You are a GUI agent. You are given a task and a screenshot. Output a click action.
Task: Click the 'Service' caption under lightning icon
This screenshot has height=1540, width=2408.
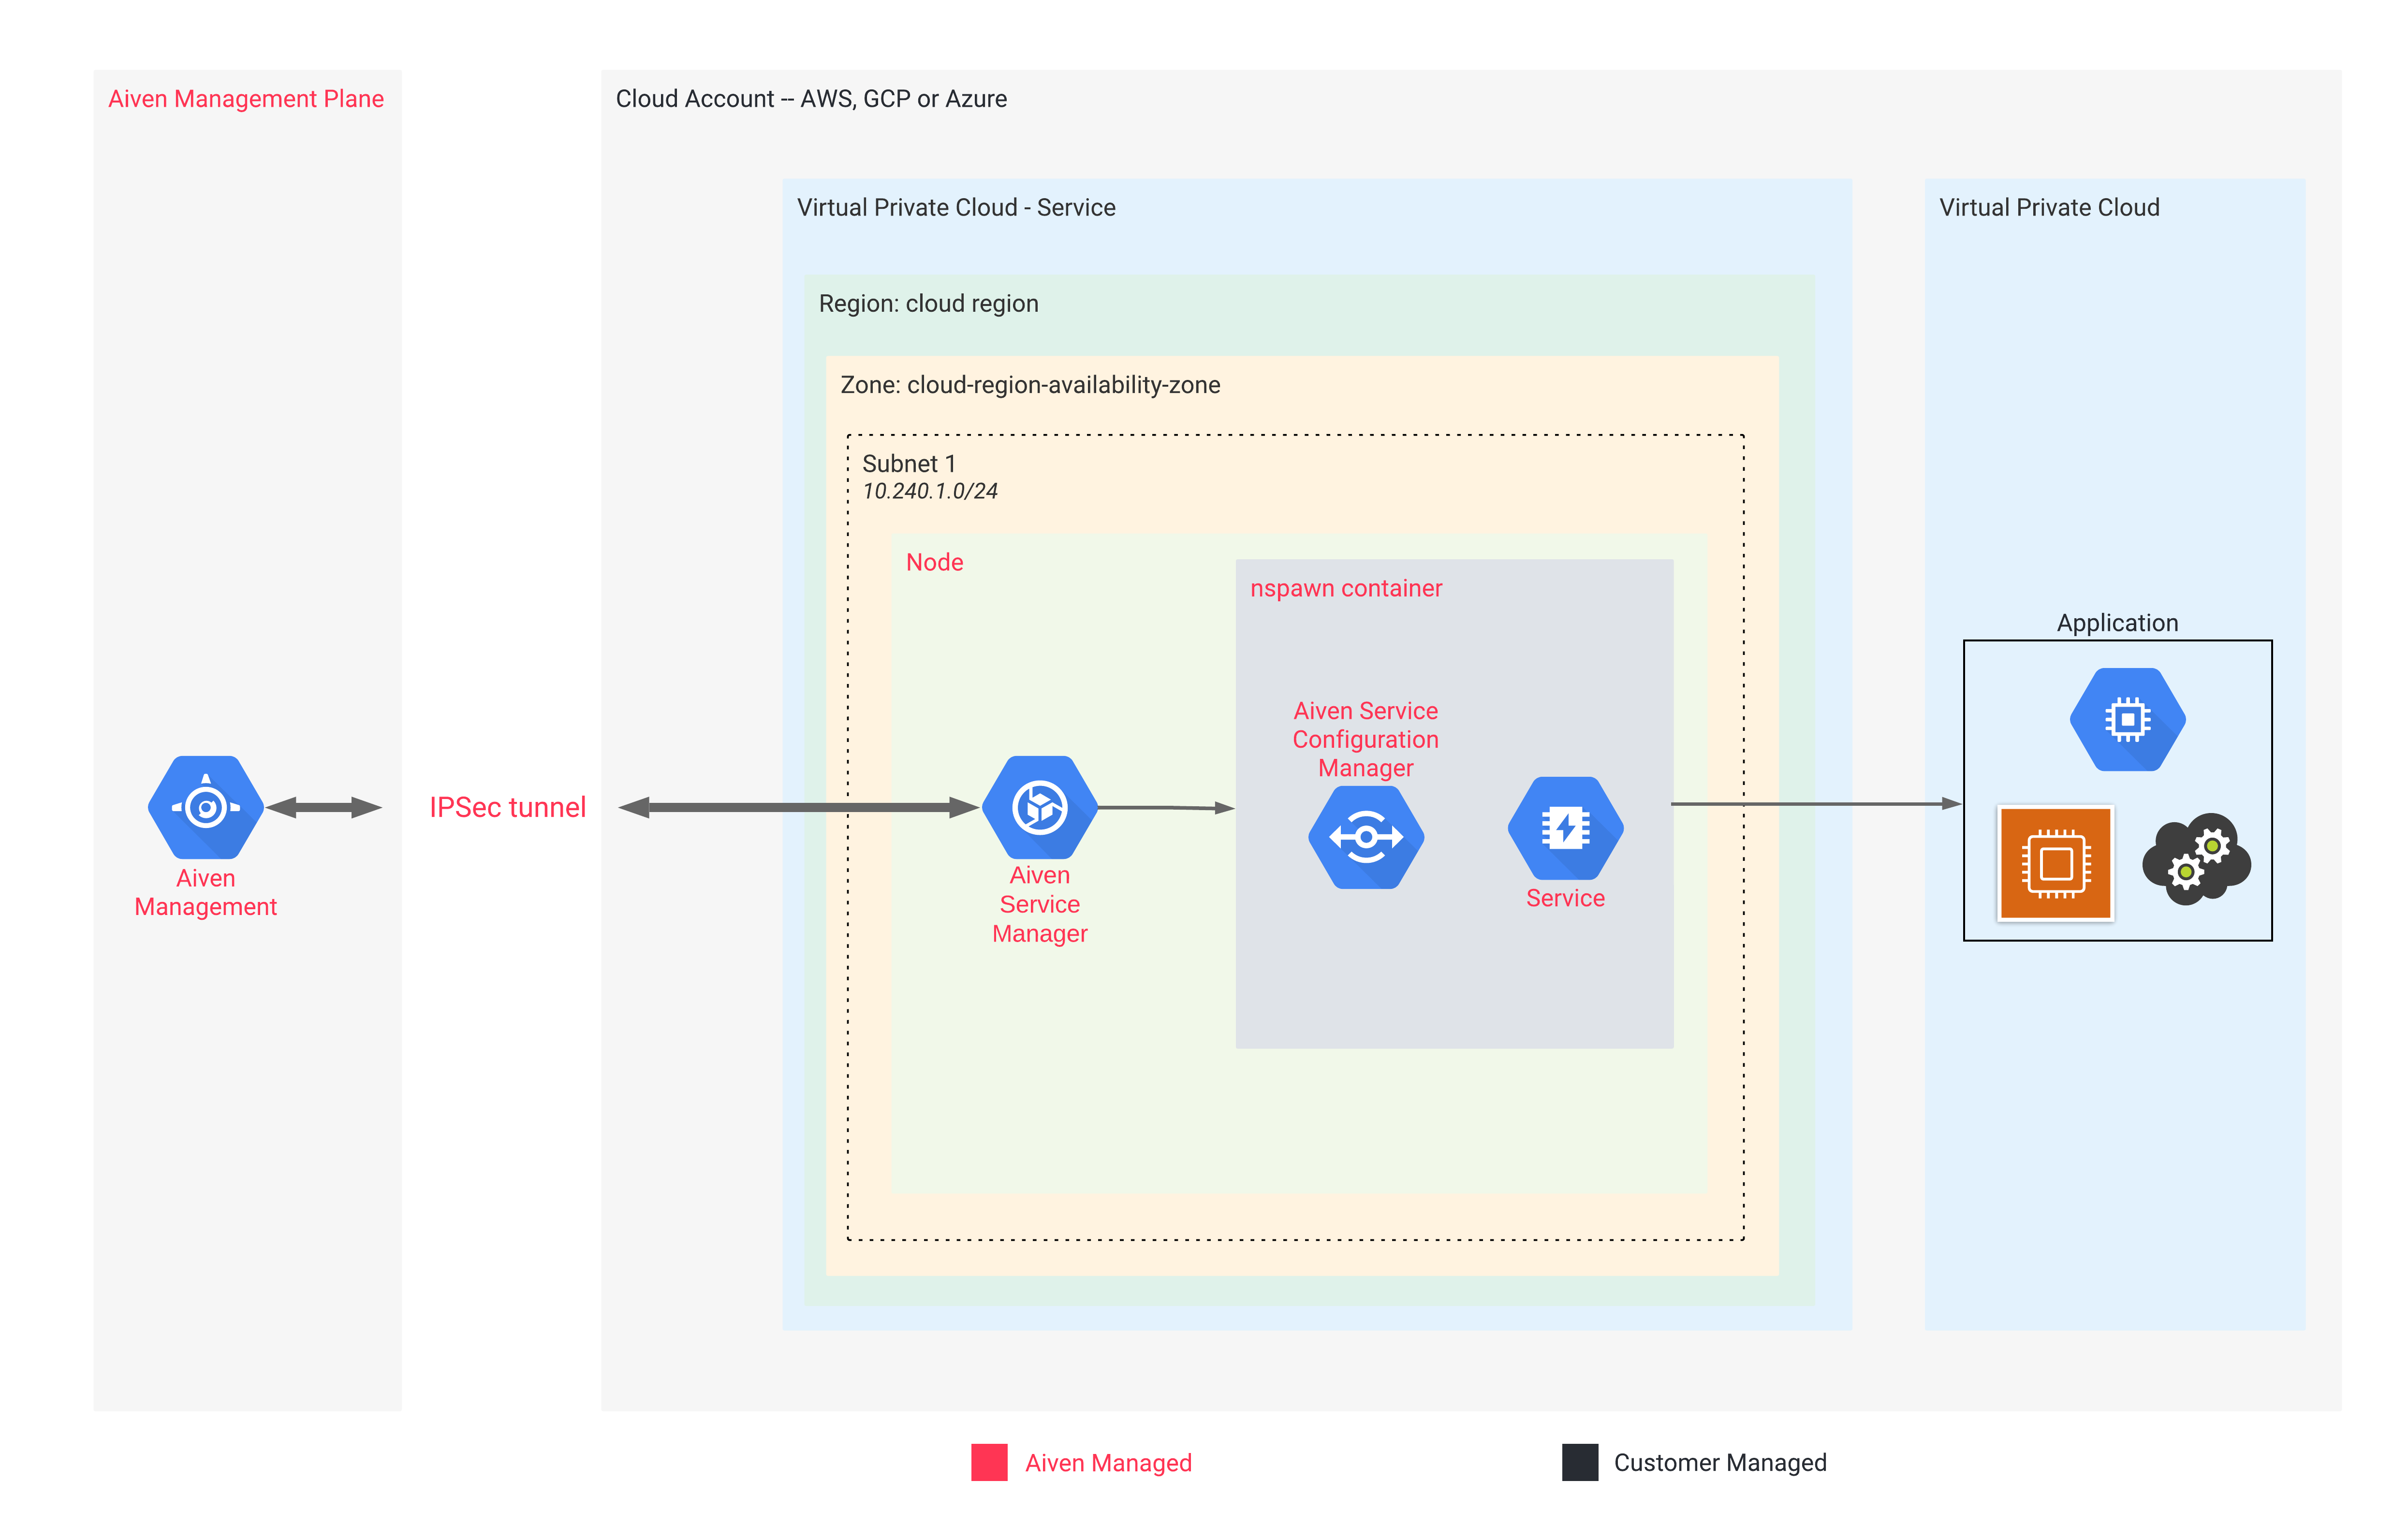[1565, 898]
